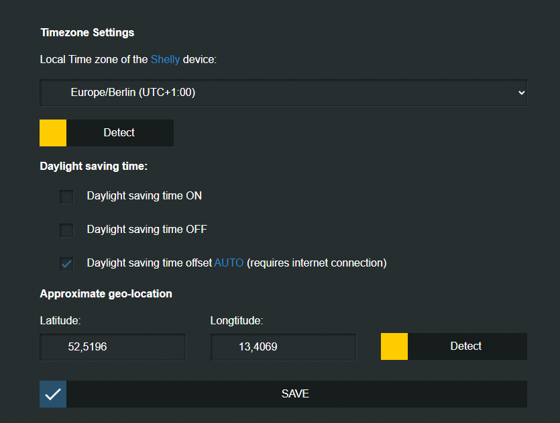The height and width of the screenshot is (423, 560).
Task: Click the 'Daylight saving time OFF' label text
Action: click(x=147, y=230)
